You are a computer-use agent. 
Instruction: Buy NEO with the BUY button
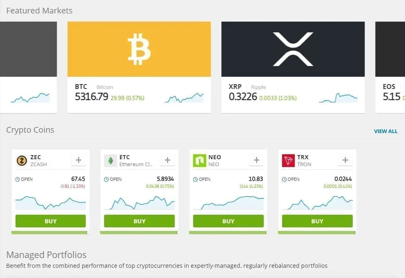click(228, 221)
